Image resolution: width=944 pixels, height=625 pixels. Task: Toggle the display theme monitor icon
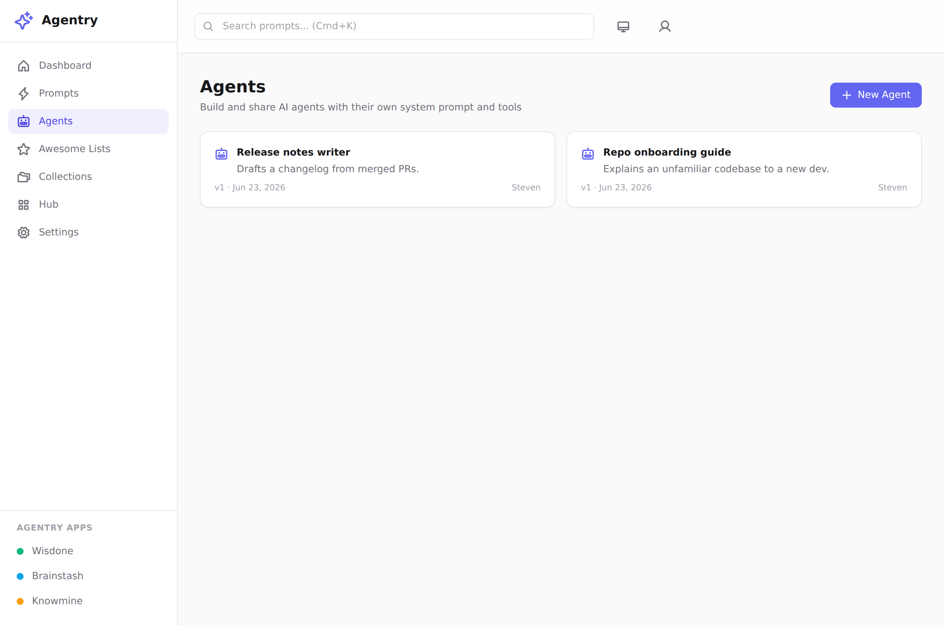[x=623, y=27]
